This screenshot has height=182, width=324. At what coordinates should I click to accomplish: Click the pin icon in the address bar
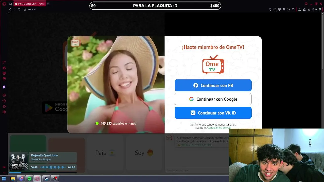click(x=270, y=9)
